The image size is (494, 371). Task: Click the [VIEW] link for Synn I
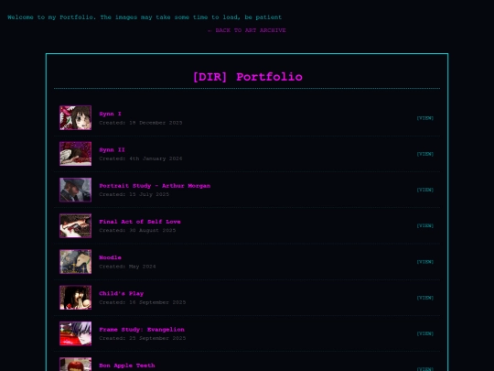click(425, 118)
